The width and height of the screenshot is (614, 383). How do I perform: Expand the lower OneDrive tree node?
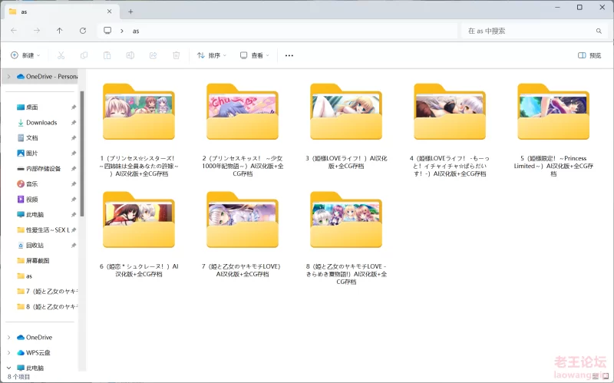click(8, 337)
